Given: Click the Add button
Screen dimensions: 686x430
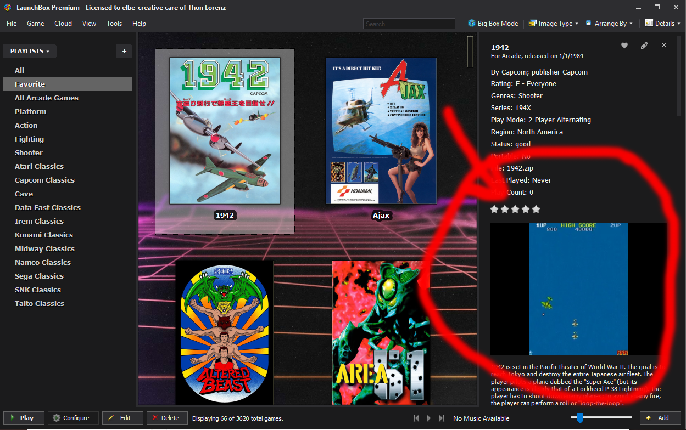Looking at the screenshot, I should 660,418.
